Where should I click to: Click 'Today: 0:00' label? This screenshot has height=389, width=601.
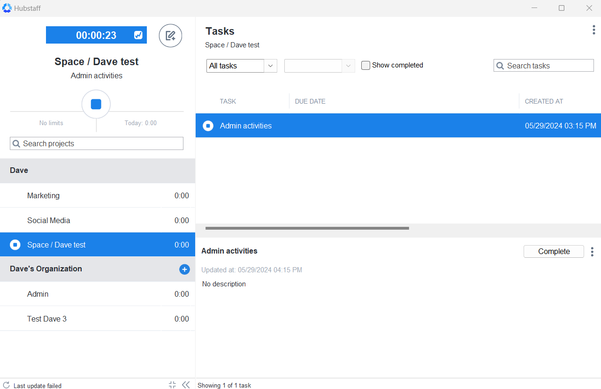[141, 123]
